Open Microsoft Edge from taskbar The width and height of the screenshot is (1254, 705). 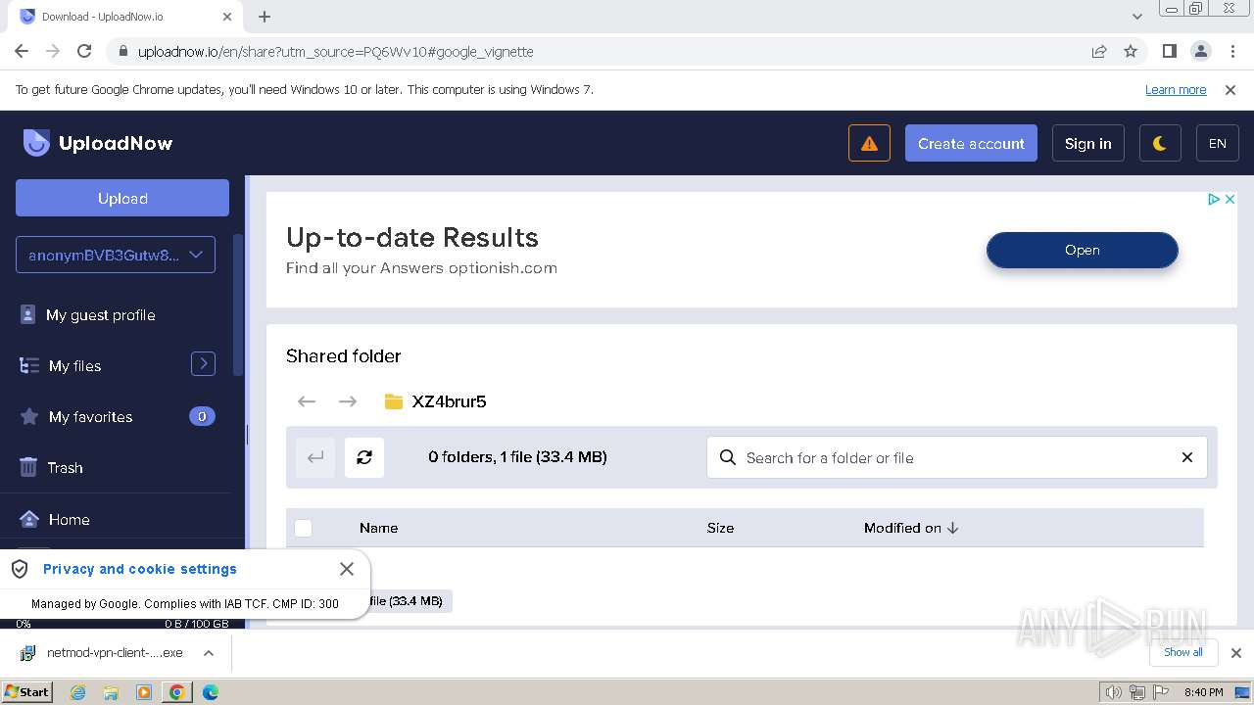pyautogui.click(x=210, y=692)
